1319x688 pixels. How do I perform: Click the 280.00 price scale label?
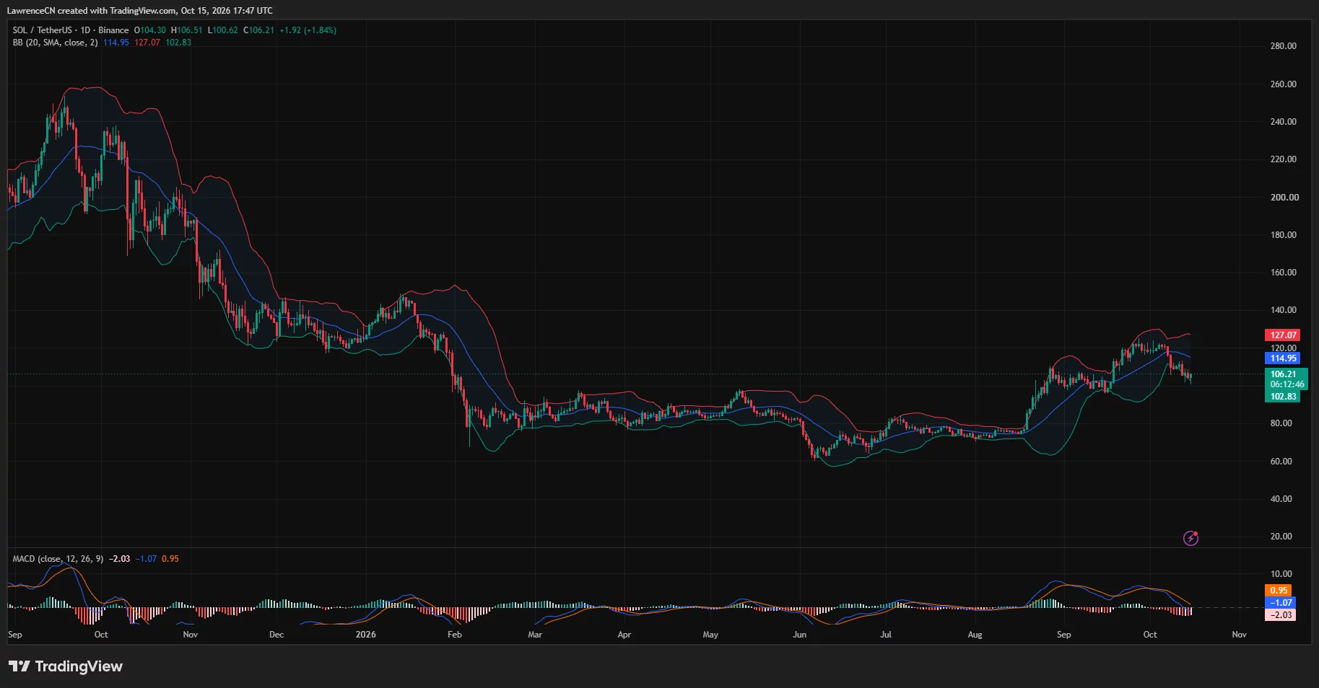pyautogui.click(x=1284, y=46)
